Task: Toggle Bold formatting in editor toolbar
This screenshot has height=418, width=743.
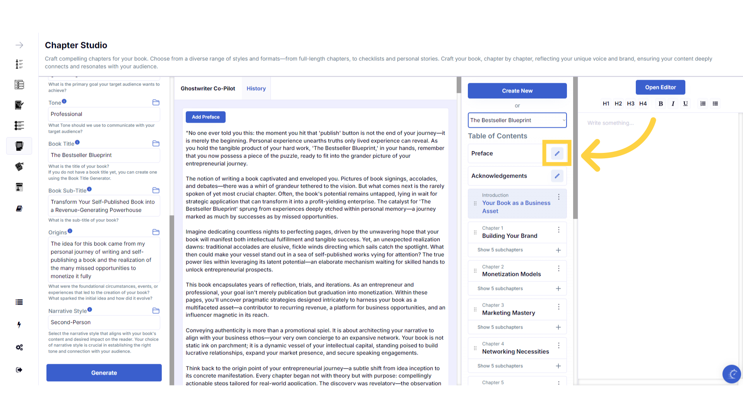Action: [661, 104]
